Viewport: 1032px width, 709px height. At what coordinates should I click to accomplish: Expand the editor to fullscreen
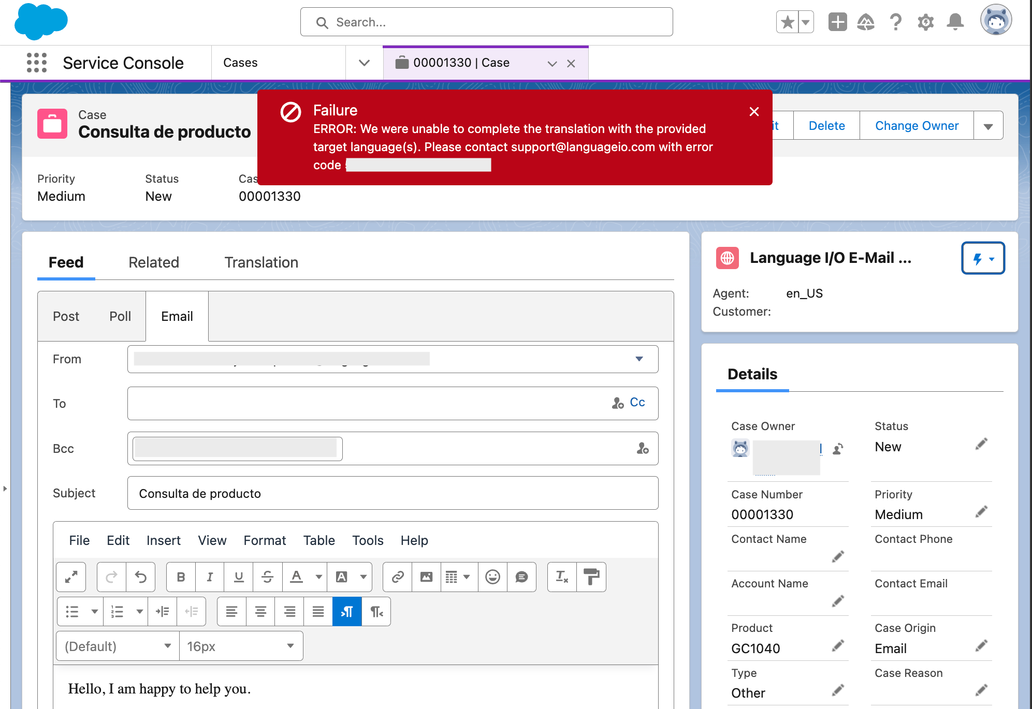[71, 577]
